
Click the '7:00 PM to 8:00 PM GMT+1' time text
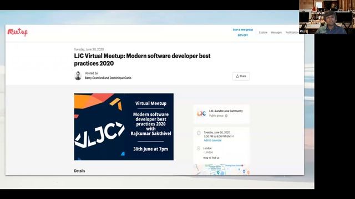pyautogui.click(x=219, y=137)
